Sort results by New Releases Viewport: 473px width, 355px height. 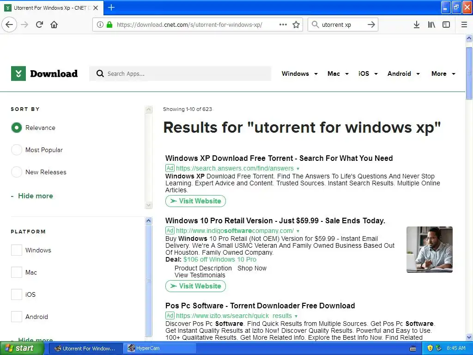tap(17, 172)
